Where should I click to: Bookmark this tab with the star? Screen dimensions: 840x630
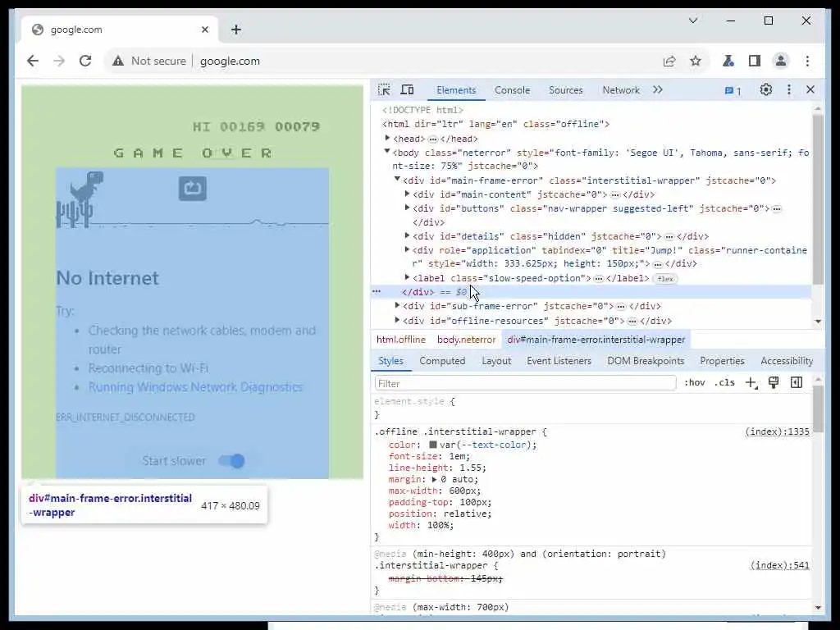[696, 61]
